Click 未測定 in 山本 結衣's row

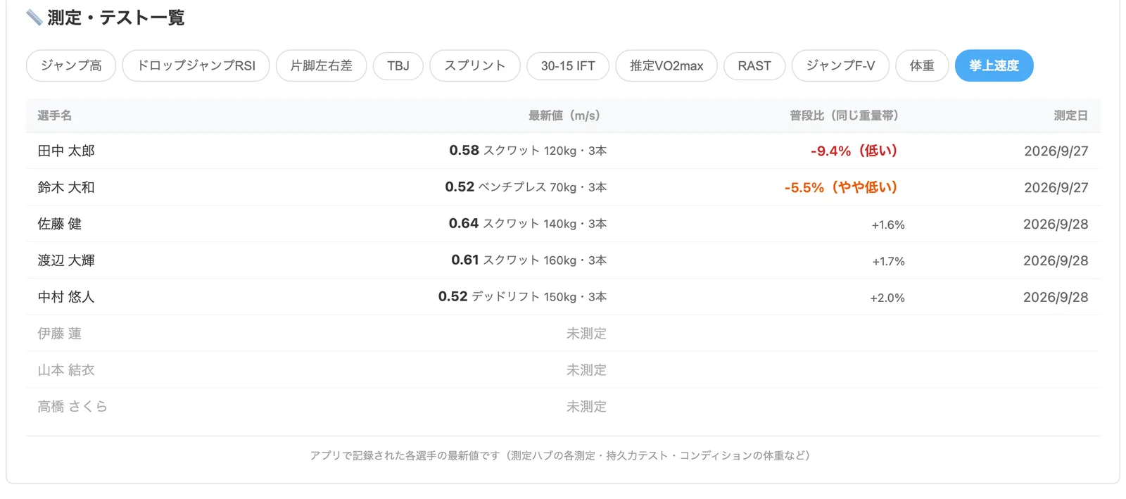586,370
